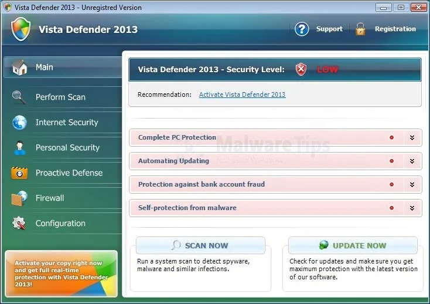The image size is (430, 304).
Task: Follow the Activate Vista Defender 2013 link
Action: pyautogui.click(x=242, y=94)
